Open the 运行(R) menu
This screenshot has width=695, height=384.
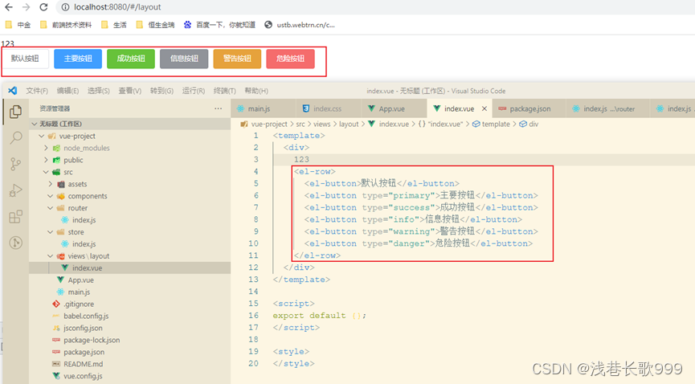point(194,91)
